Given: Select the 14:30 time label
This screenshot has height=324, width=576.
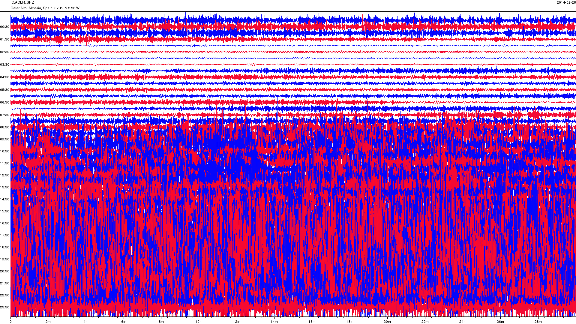Looking at the screenshot, I should (x=5, y=199).
